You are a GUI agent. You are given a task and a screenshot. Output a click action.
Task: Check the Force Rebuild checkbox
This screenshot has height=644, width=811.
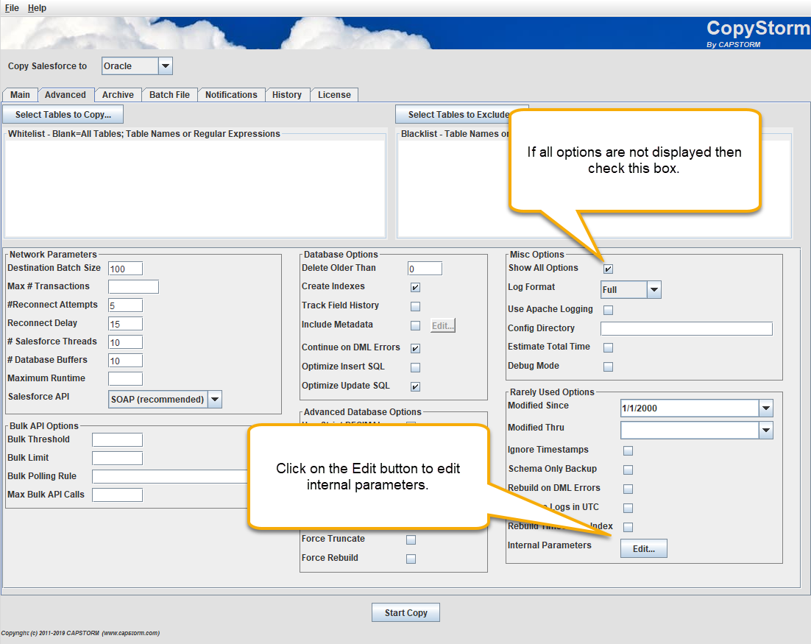point(411,559)
